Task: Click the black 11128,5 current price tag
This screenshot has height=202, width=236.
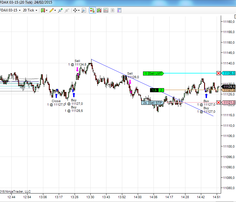Action: pos(228,87)
